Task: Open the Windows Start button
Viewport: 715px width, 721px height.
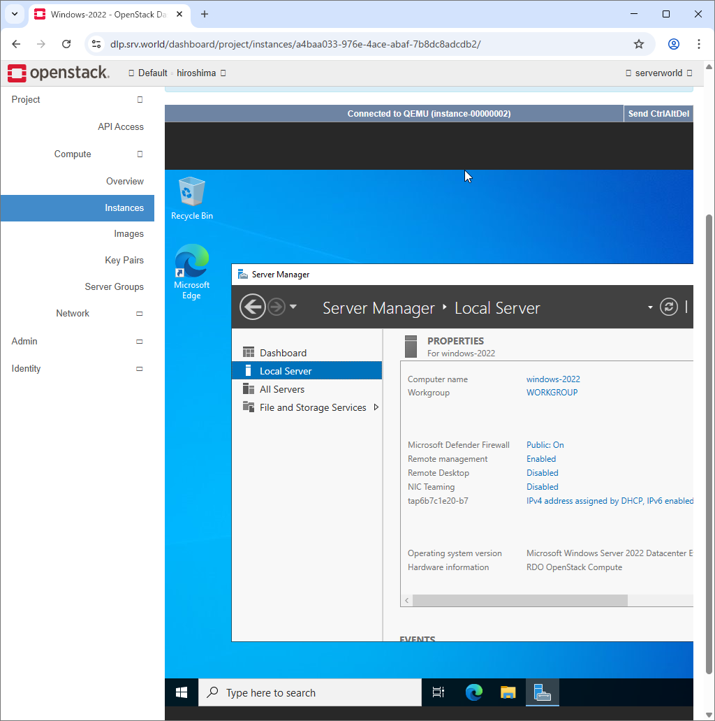Action: 182,692
